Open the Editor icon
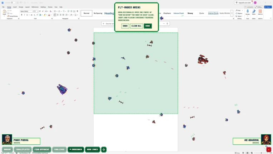The height and width of the screenshot is (154, 273). click(x=254, y=11)
